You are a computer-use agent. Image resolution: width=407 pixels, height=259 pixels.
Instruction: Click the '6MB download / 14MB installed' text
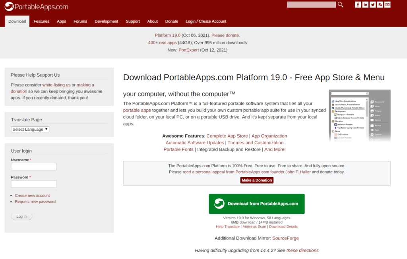(x=257, y=222)
